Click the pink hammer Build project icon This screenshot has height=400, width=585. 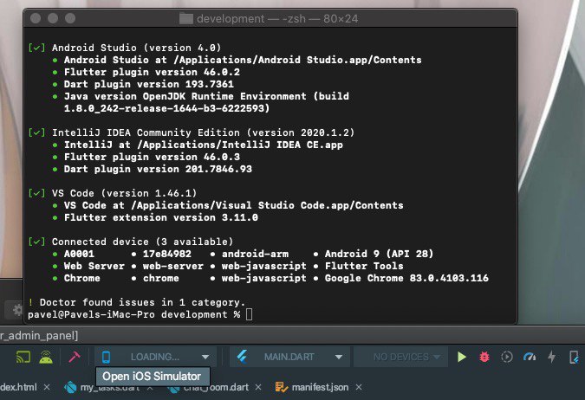click(x=75, y=357)
